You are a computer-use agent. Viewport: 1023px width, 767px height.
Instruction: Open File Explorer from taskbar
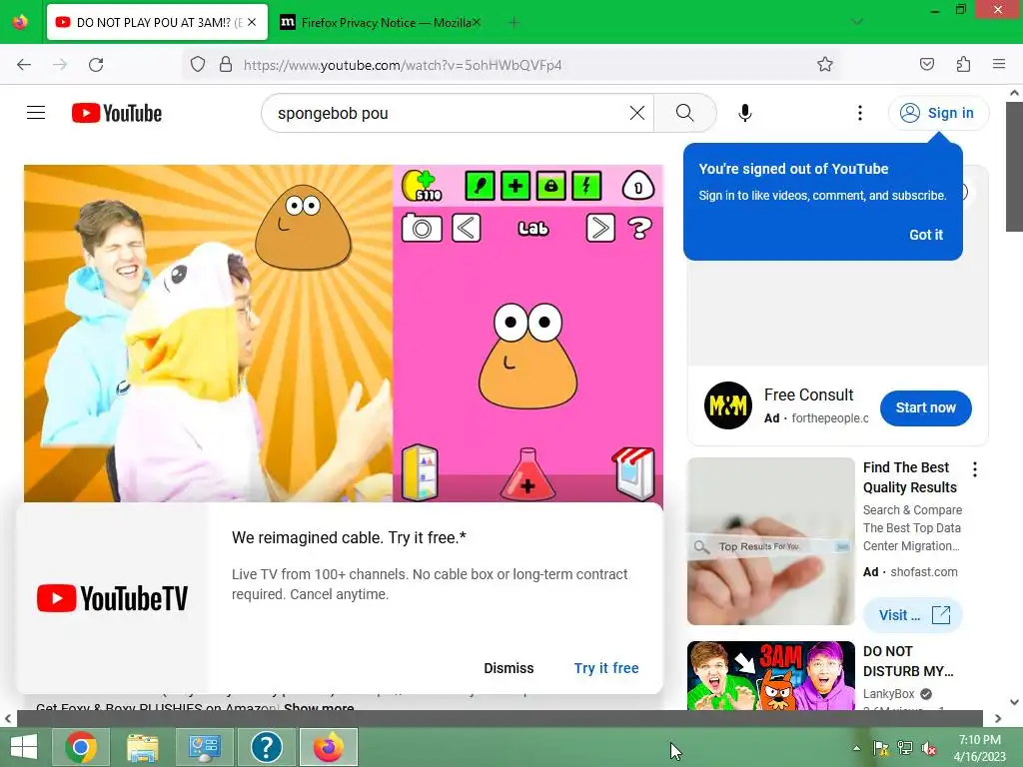(x=142, y=747)
